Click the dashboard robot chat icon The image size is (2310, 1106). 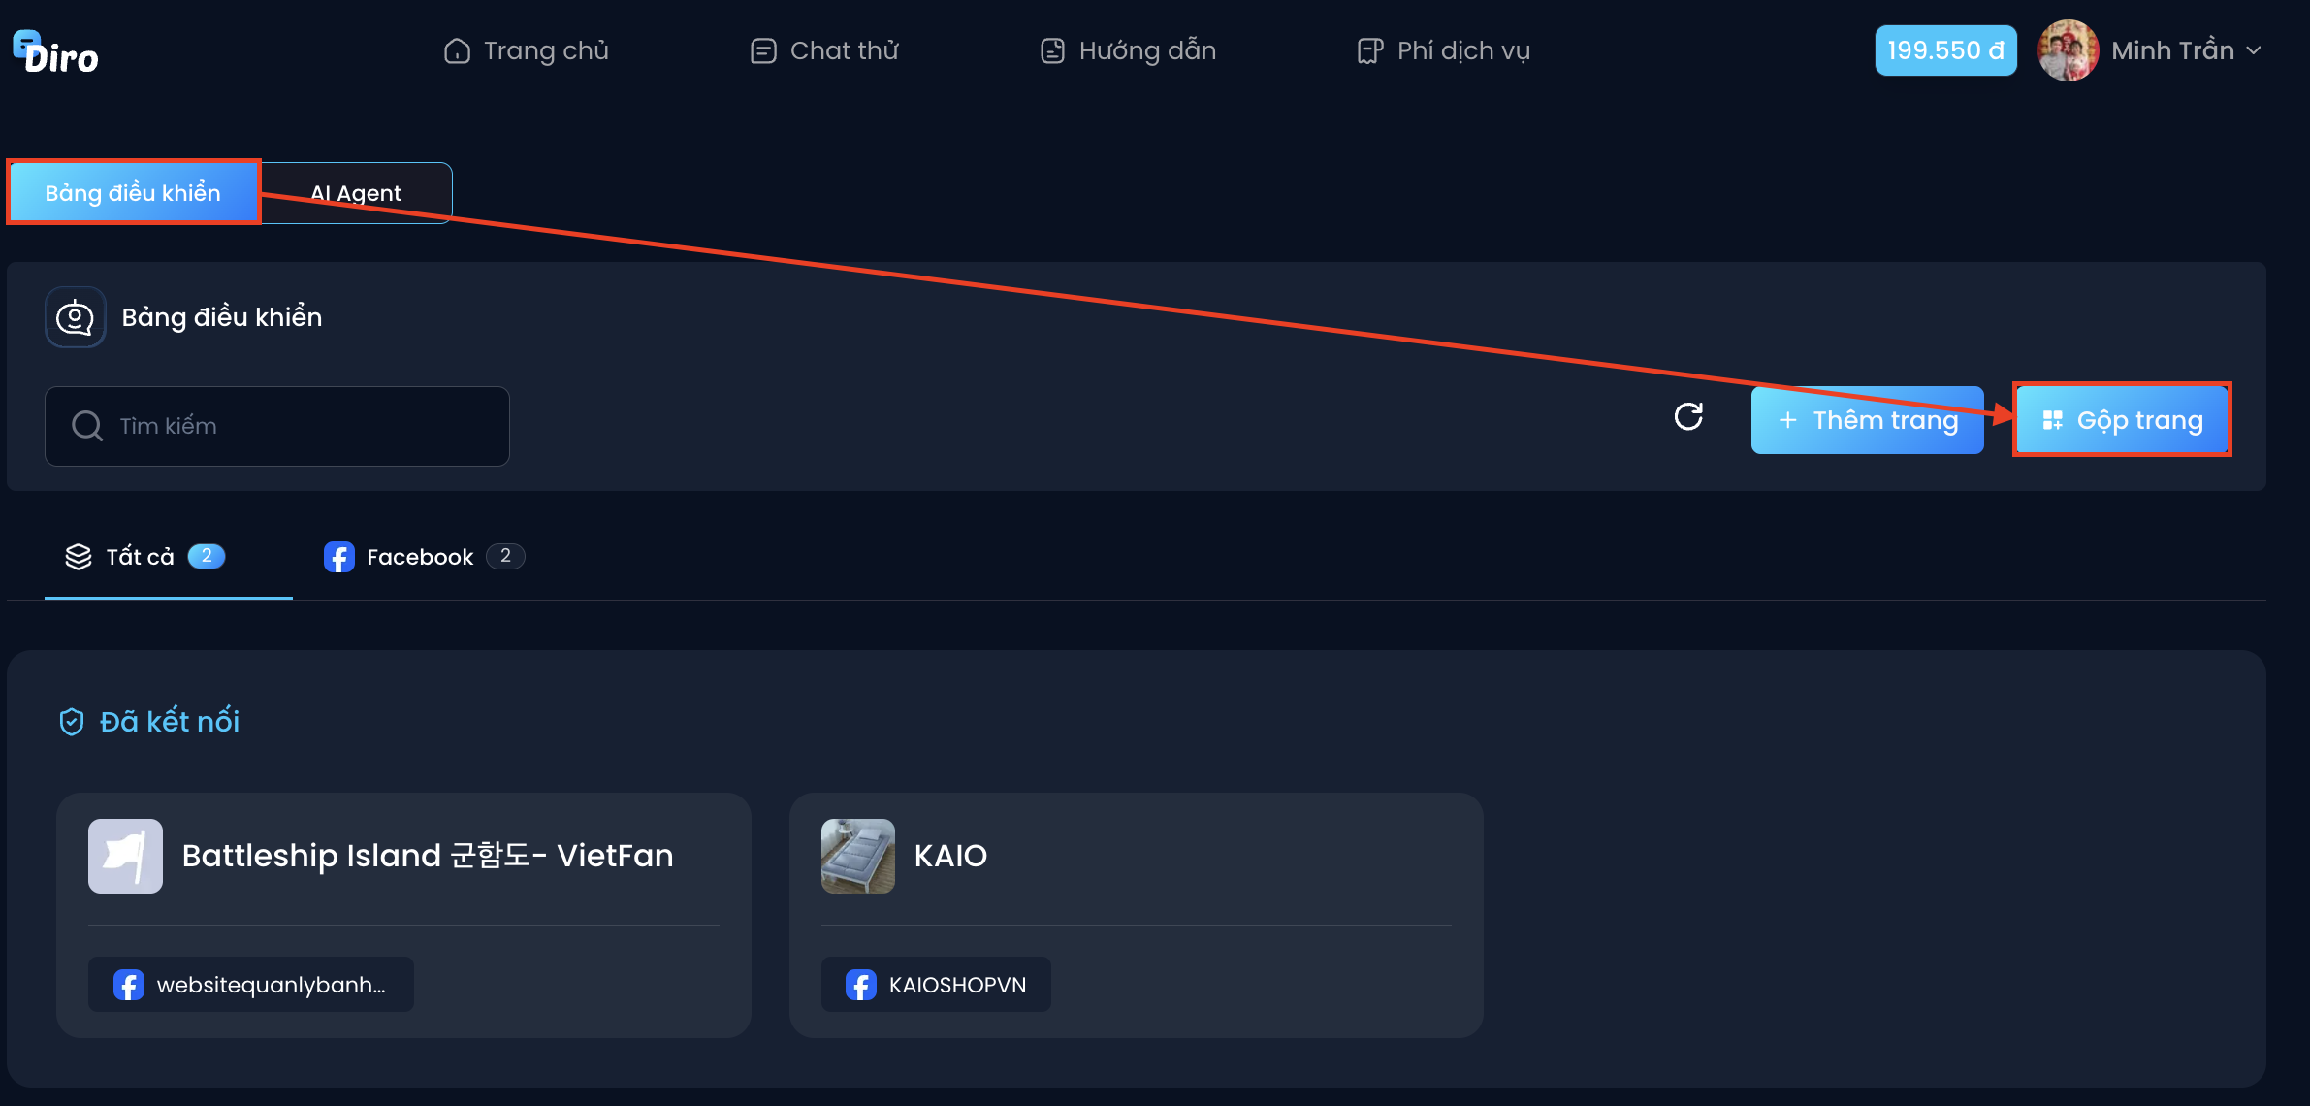point(75,317)
